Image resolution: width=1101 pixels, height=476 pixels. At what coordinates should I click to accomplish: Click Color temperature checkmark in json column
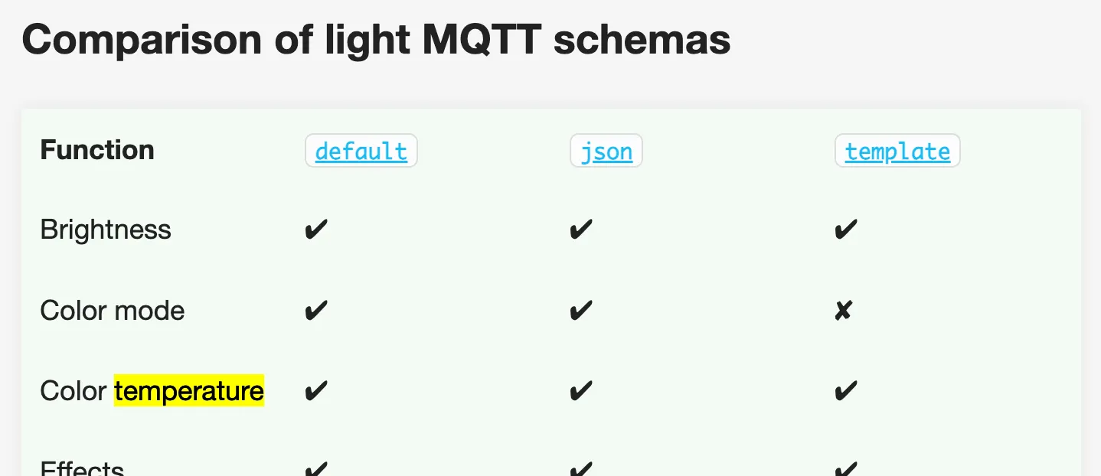click(x=580, y=391)
